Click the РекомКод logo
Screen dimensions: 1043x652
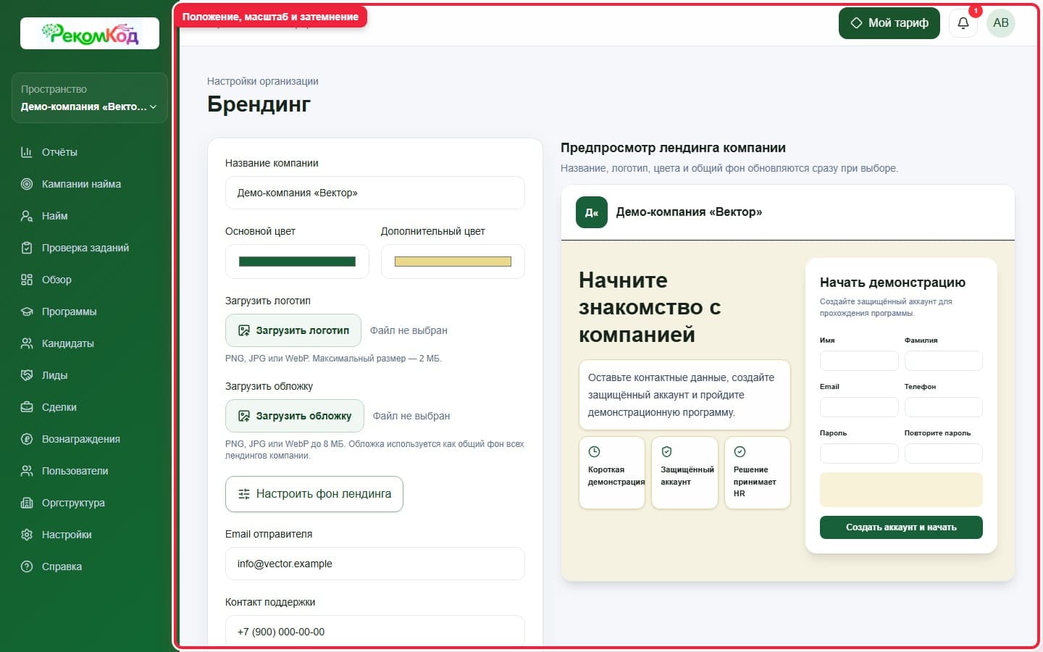90,33
